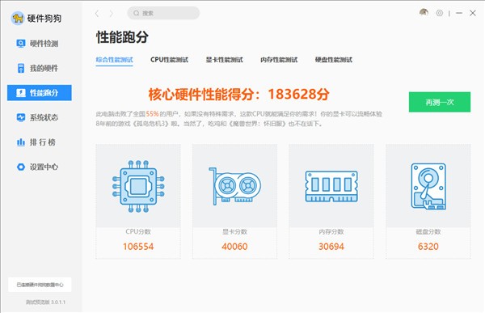The width and height of the screenshot is (485, 313).
Task: Click the green 再测一次 button
Action: point(440,102)
